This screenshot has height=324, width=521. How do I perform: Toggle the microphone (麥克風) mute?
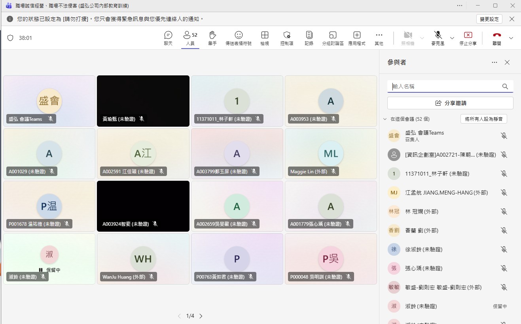tap(438, 38)
